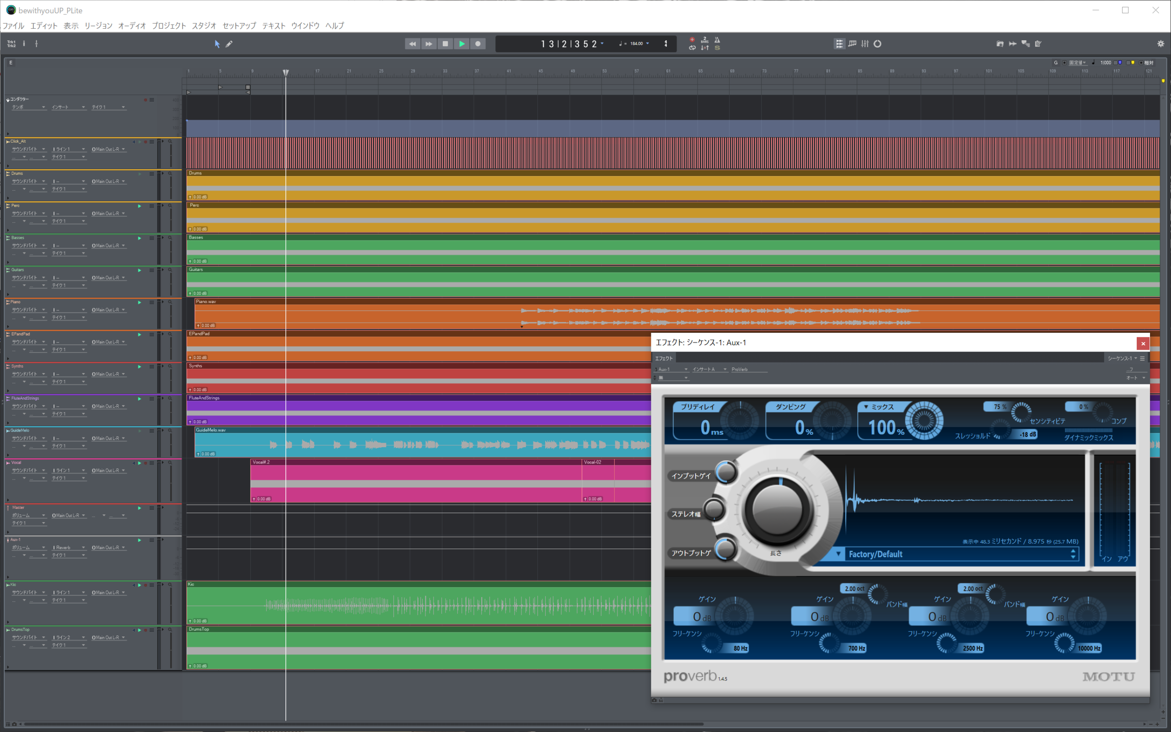Open the Aux-1 track Reverb input dropdown
Image resolution: width=1171 pixels, height=732 pixels.
click(x=69, y=548)
